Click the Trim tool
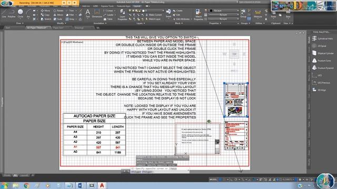The height and width of the screenshot is (189, 337). coord(70,10)
